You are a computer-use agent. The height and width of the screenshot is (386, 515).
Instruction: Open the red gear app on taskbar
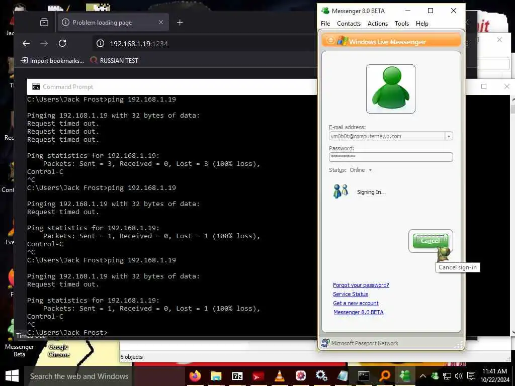[300, 376]
